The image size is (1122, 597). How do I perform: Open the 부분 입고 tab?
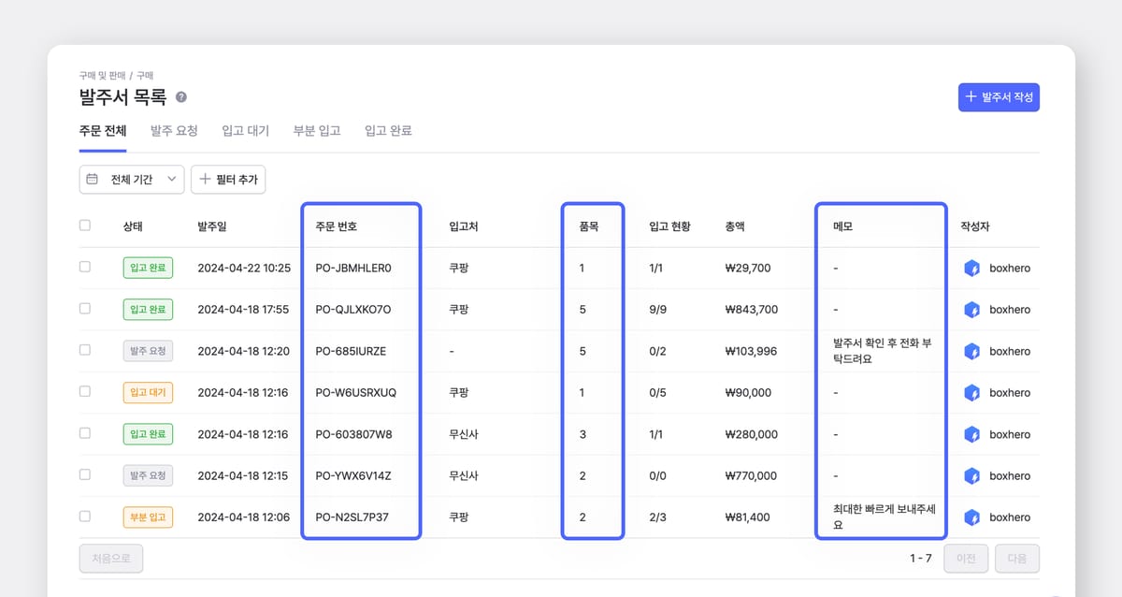click(x=317, y=131)
